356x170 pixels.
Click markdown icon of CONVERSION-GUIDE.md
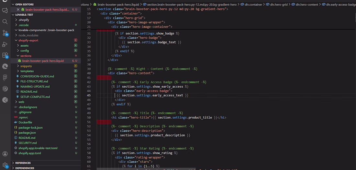click(17, 76)
